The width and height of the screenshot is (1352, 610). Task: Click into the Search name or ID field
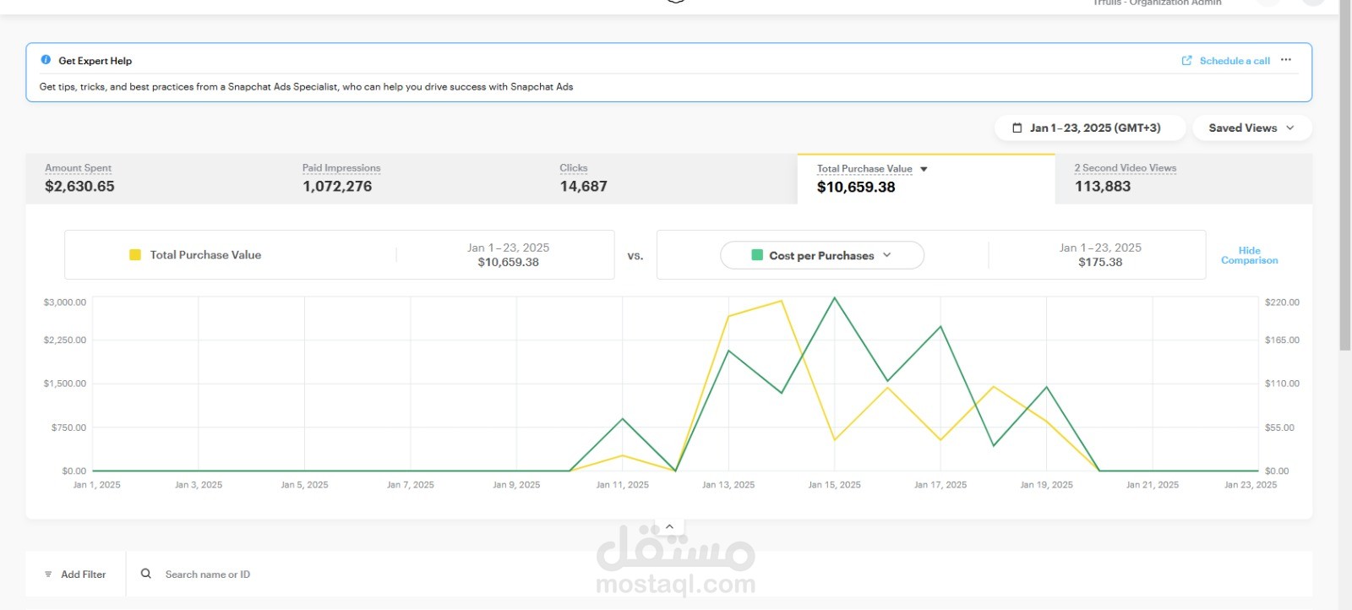(x=718, y=575)
